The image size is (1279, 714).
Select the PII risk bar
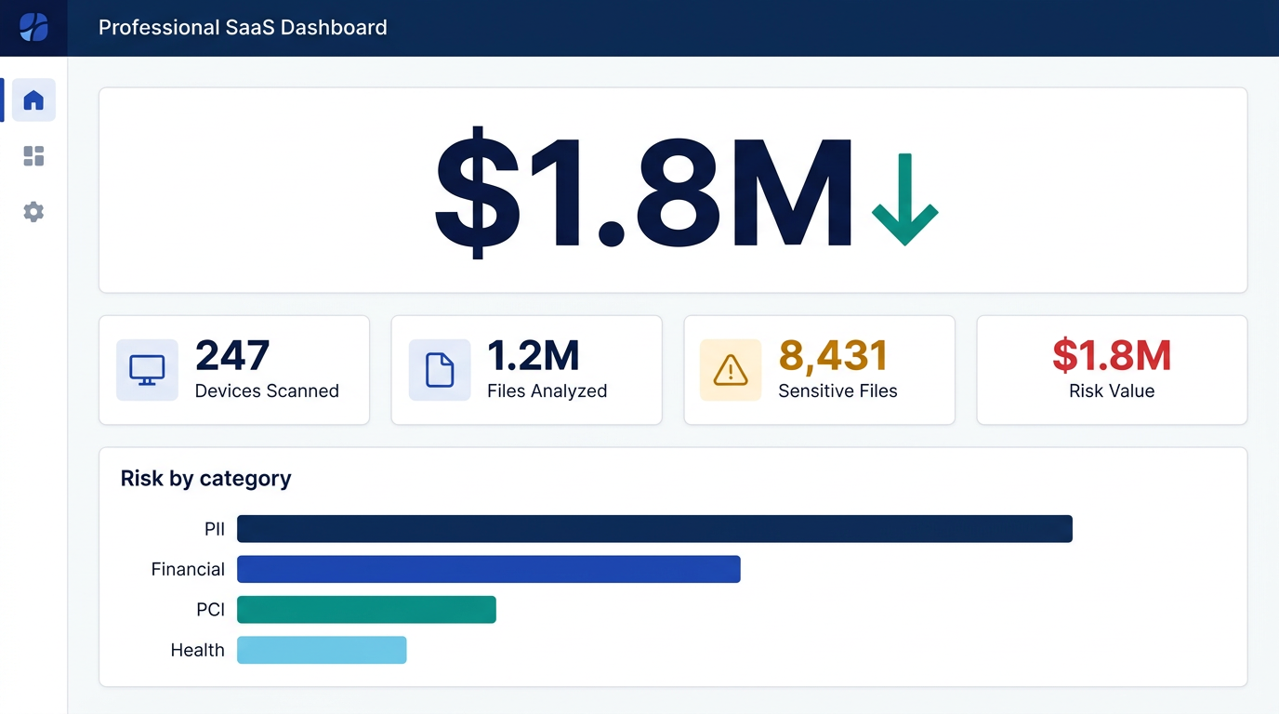pyautogui.click(x=654, y=528)
